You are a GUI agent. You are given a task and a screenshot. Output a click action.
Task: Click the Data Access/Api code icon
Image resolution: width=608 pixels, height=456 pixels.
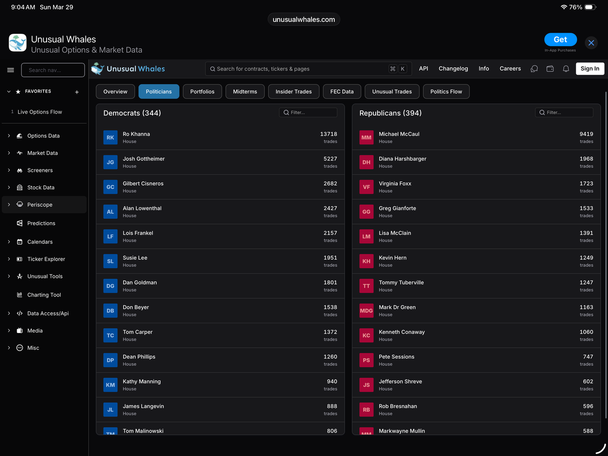(19, 313)
